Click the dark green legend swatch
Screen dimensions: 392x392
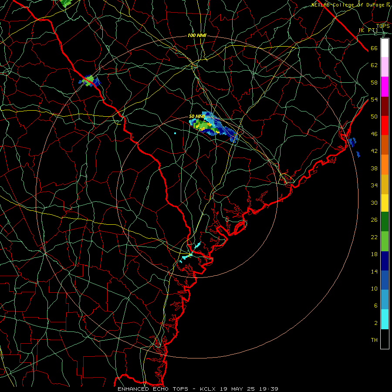point(385,222)
